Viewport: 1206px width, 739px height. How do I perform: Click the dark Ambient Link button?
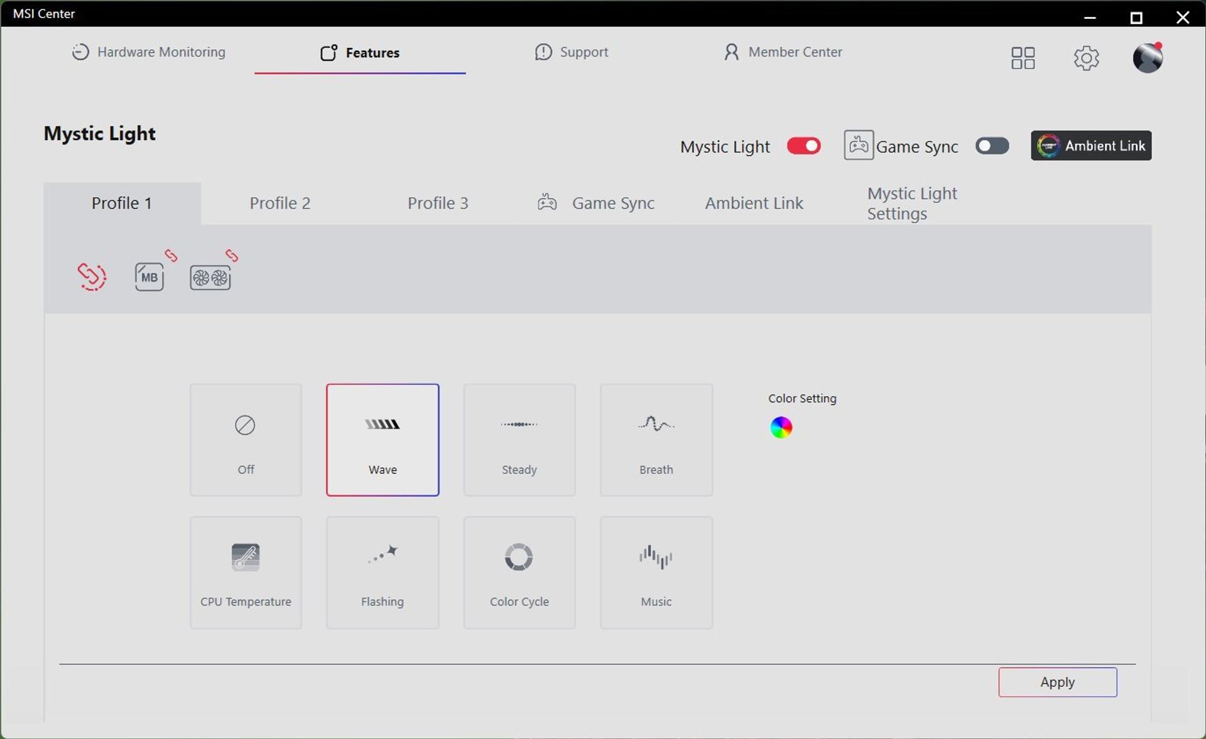pos(1091,146)
